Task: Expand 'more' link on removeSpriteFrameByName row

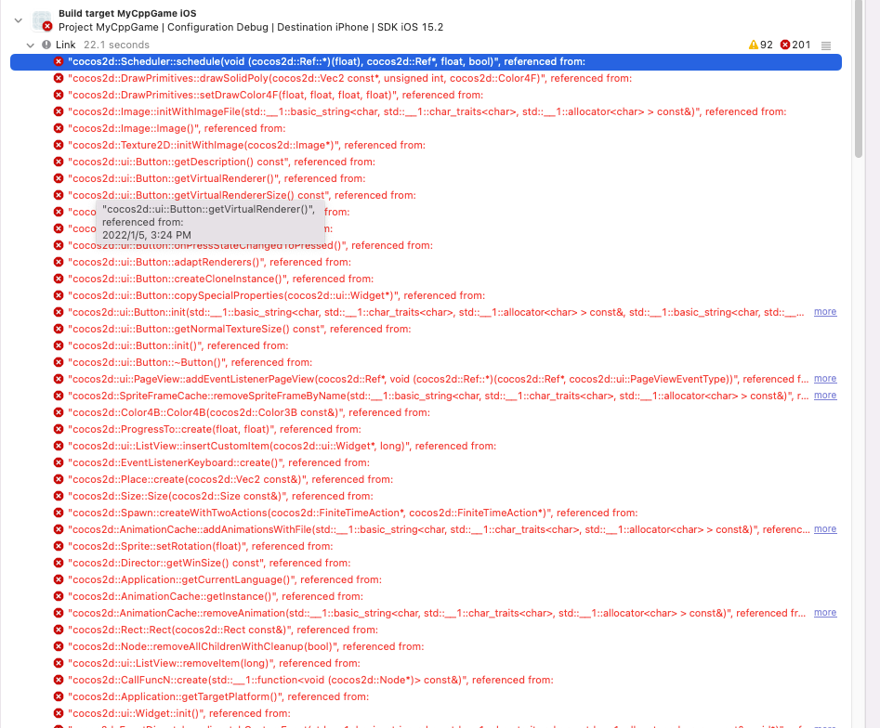Action: click(x=825, y=396)
